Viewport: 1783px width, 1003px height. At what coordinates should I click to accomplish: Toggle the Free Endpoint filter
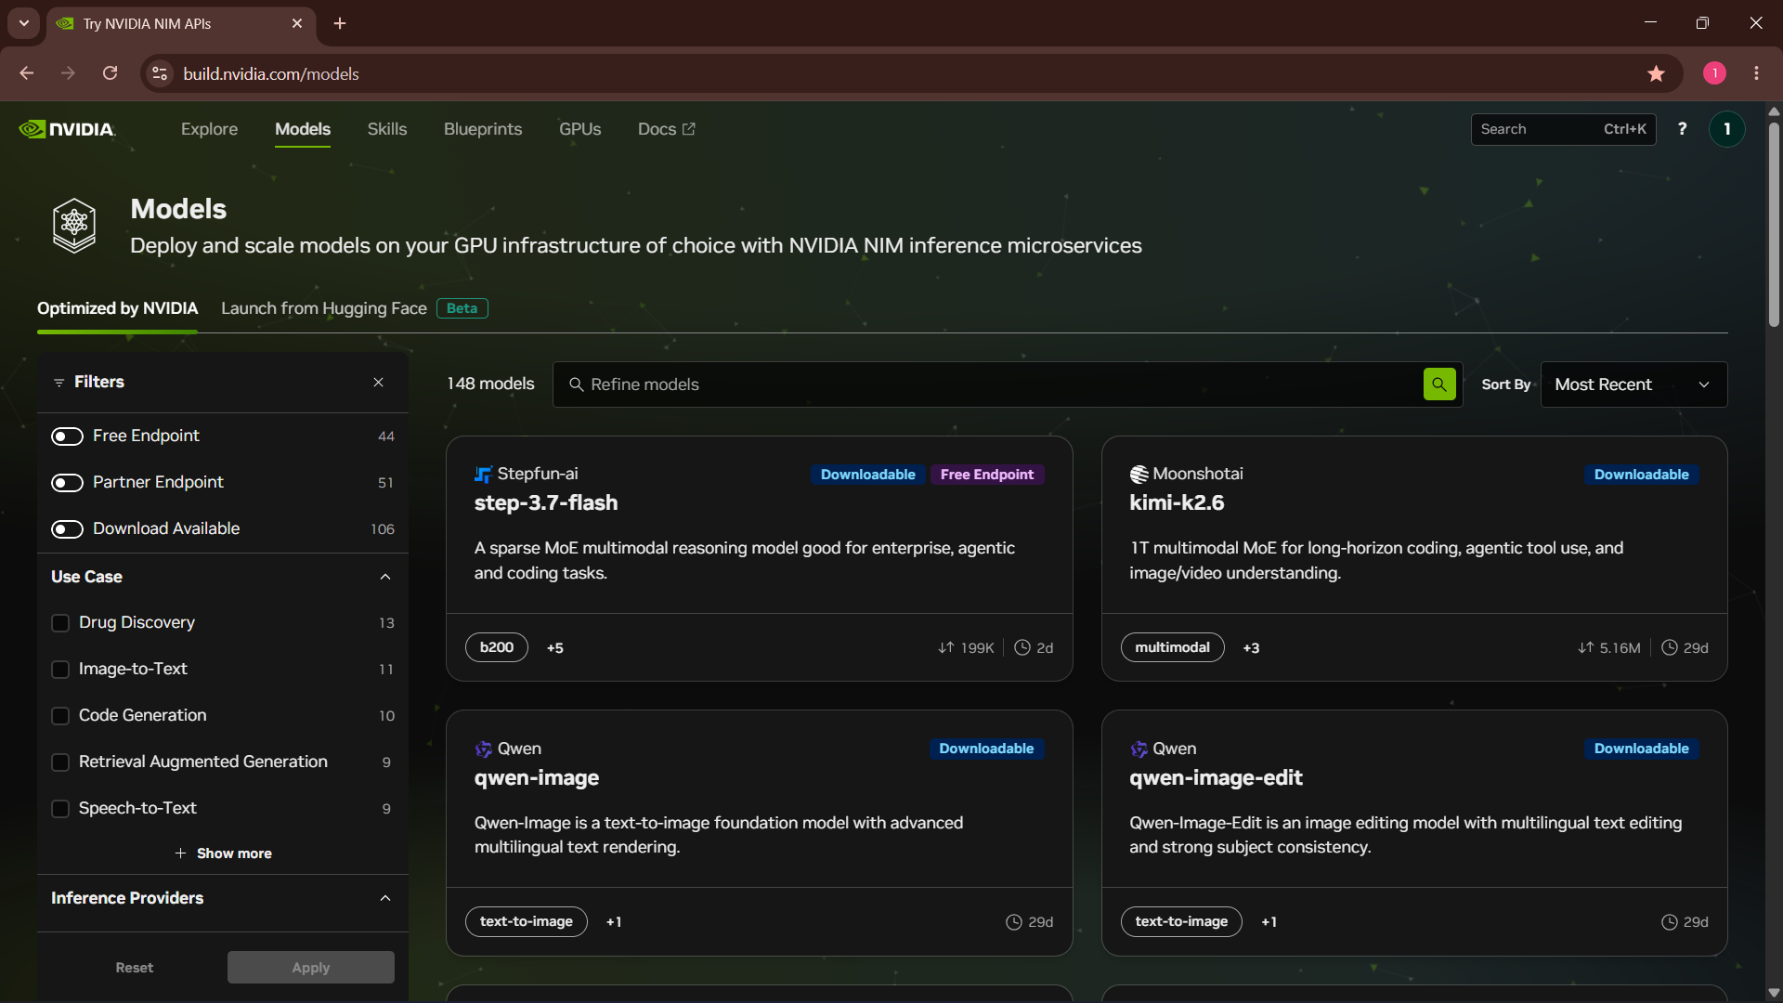pos(67,436)
